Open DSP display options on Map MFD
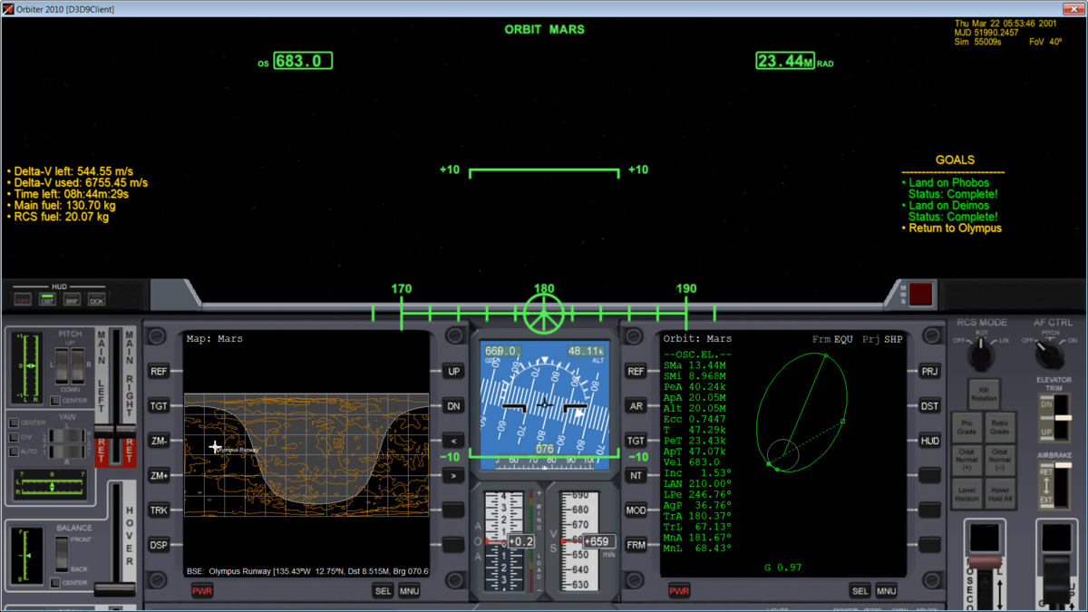This screenshot has height=612, width=1088. [x=159, y=545]
